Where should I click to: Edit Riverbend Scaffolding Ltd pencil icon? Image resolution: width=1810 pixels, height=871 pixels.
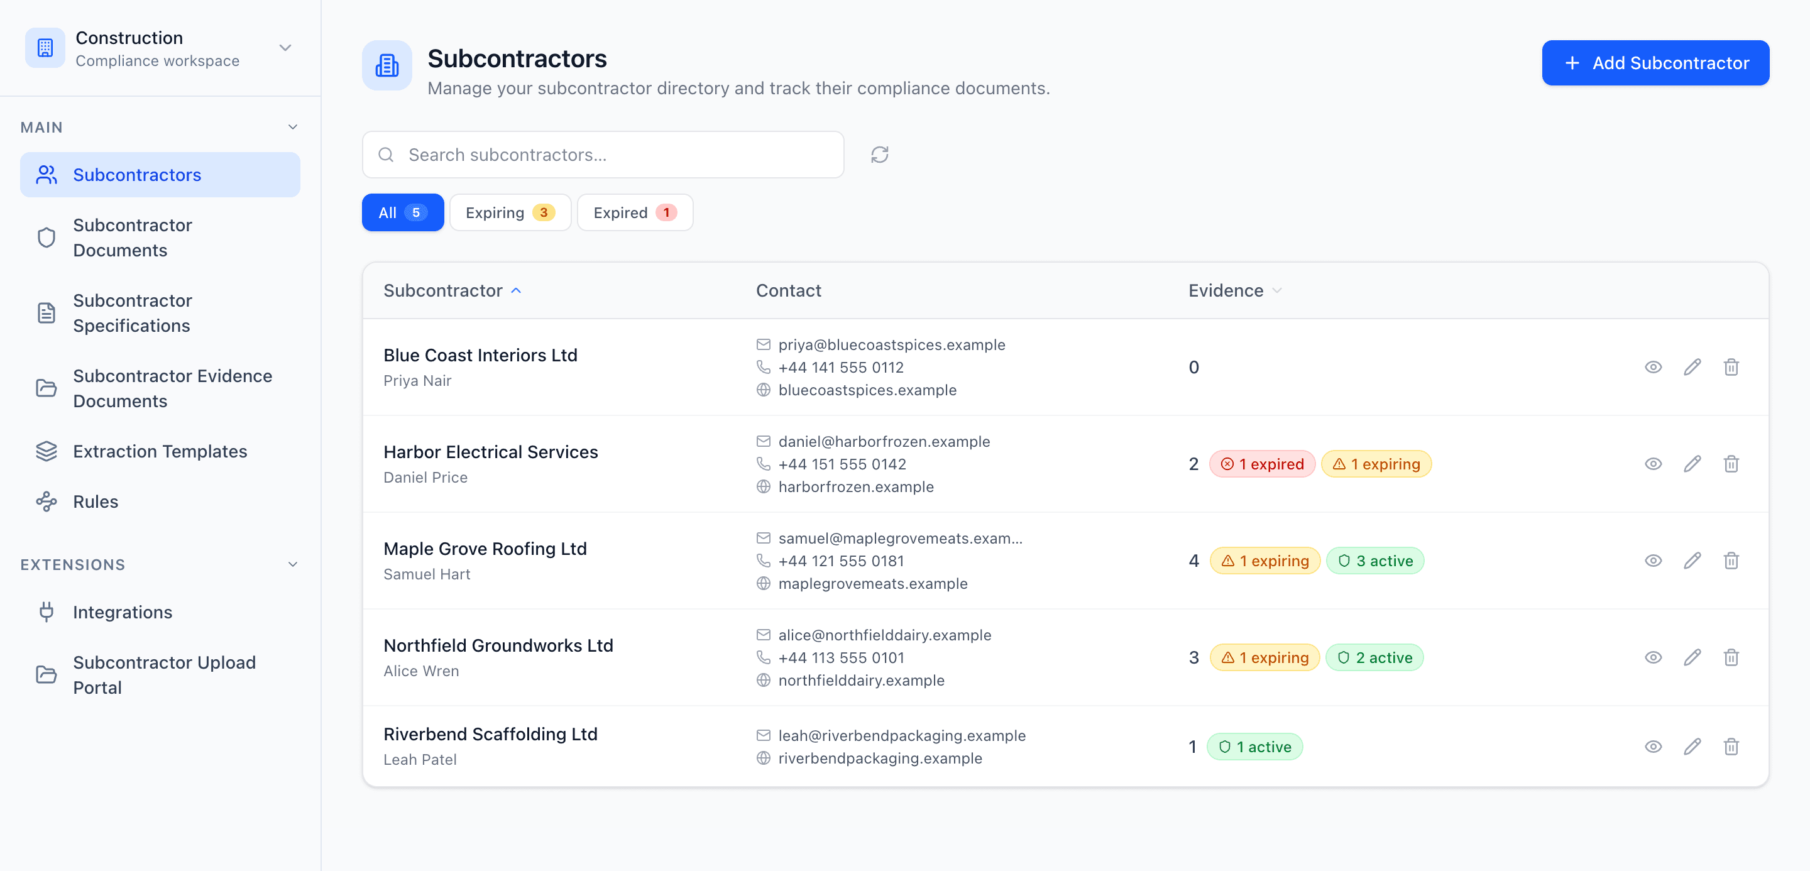point(1692,747)
